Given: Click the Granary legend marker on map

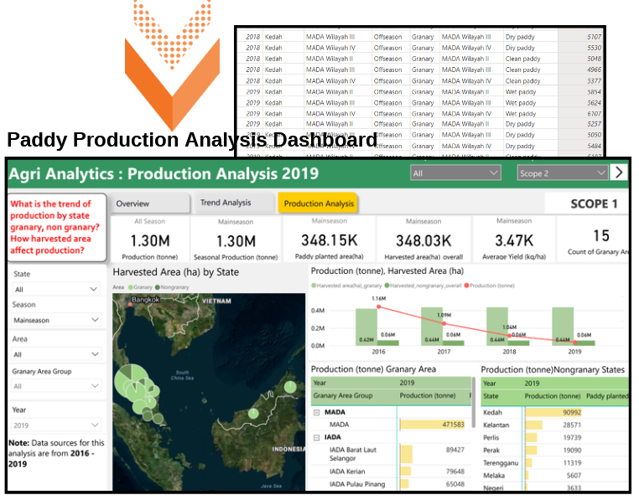Looking at the screenshot, I should [x=131, y=287].
